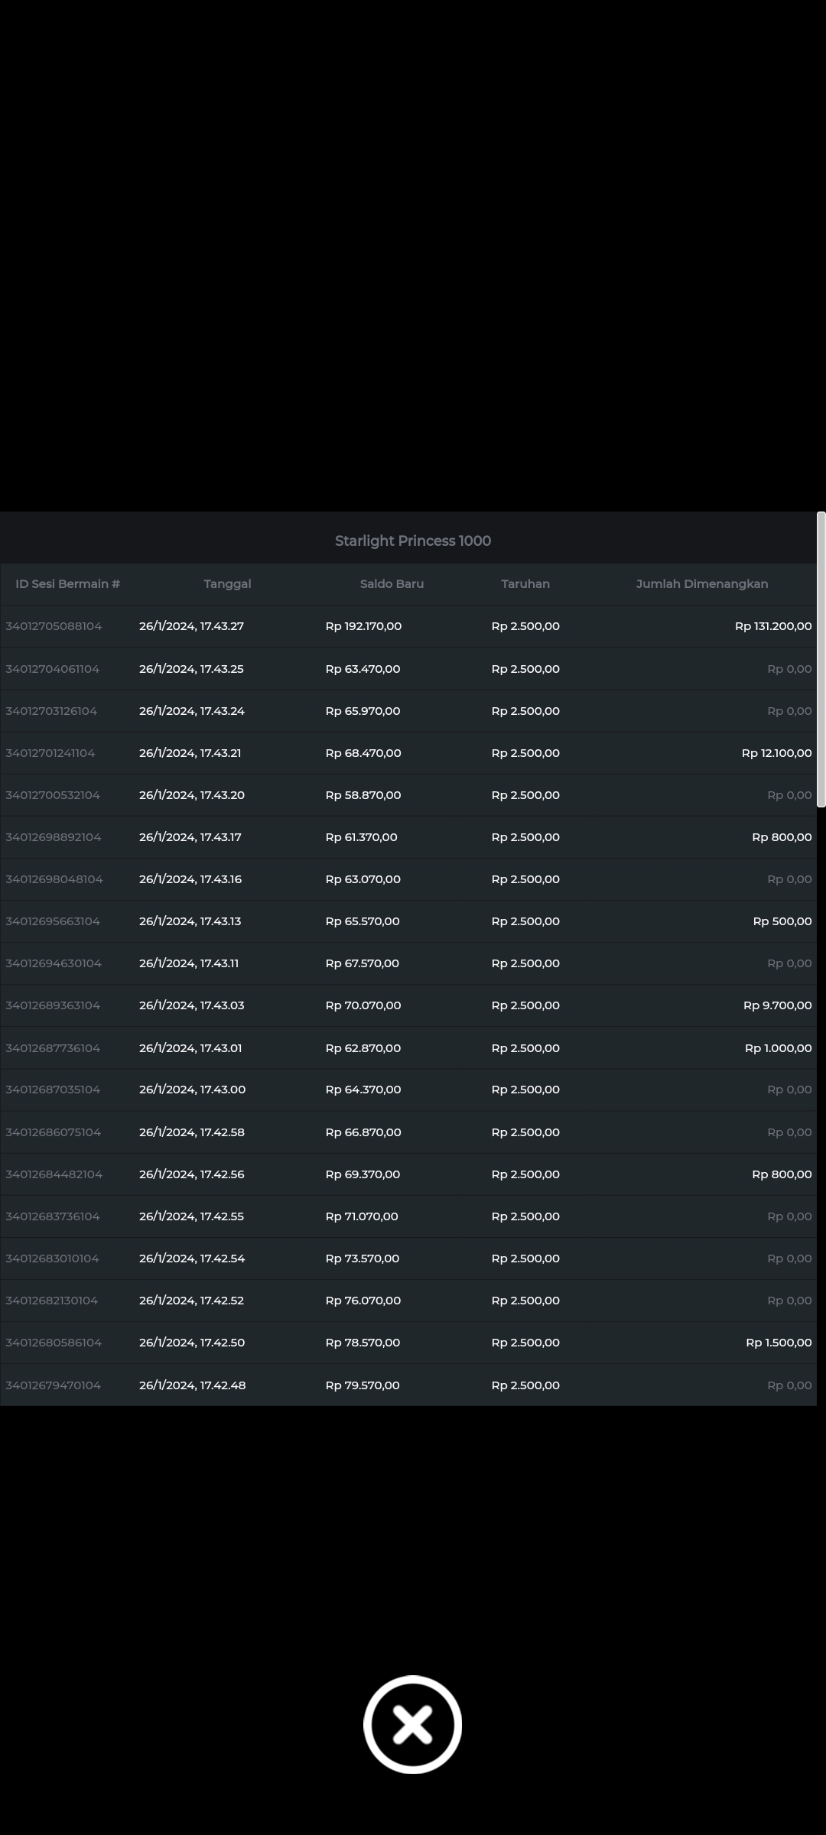Click the vertical scrollbar thumb of history table
Screen dimensions: 826x1835
(821, 659)
